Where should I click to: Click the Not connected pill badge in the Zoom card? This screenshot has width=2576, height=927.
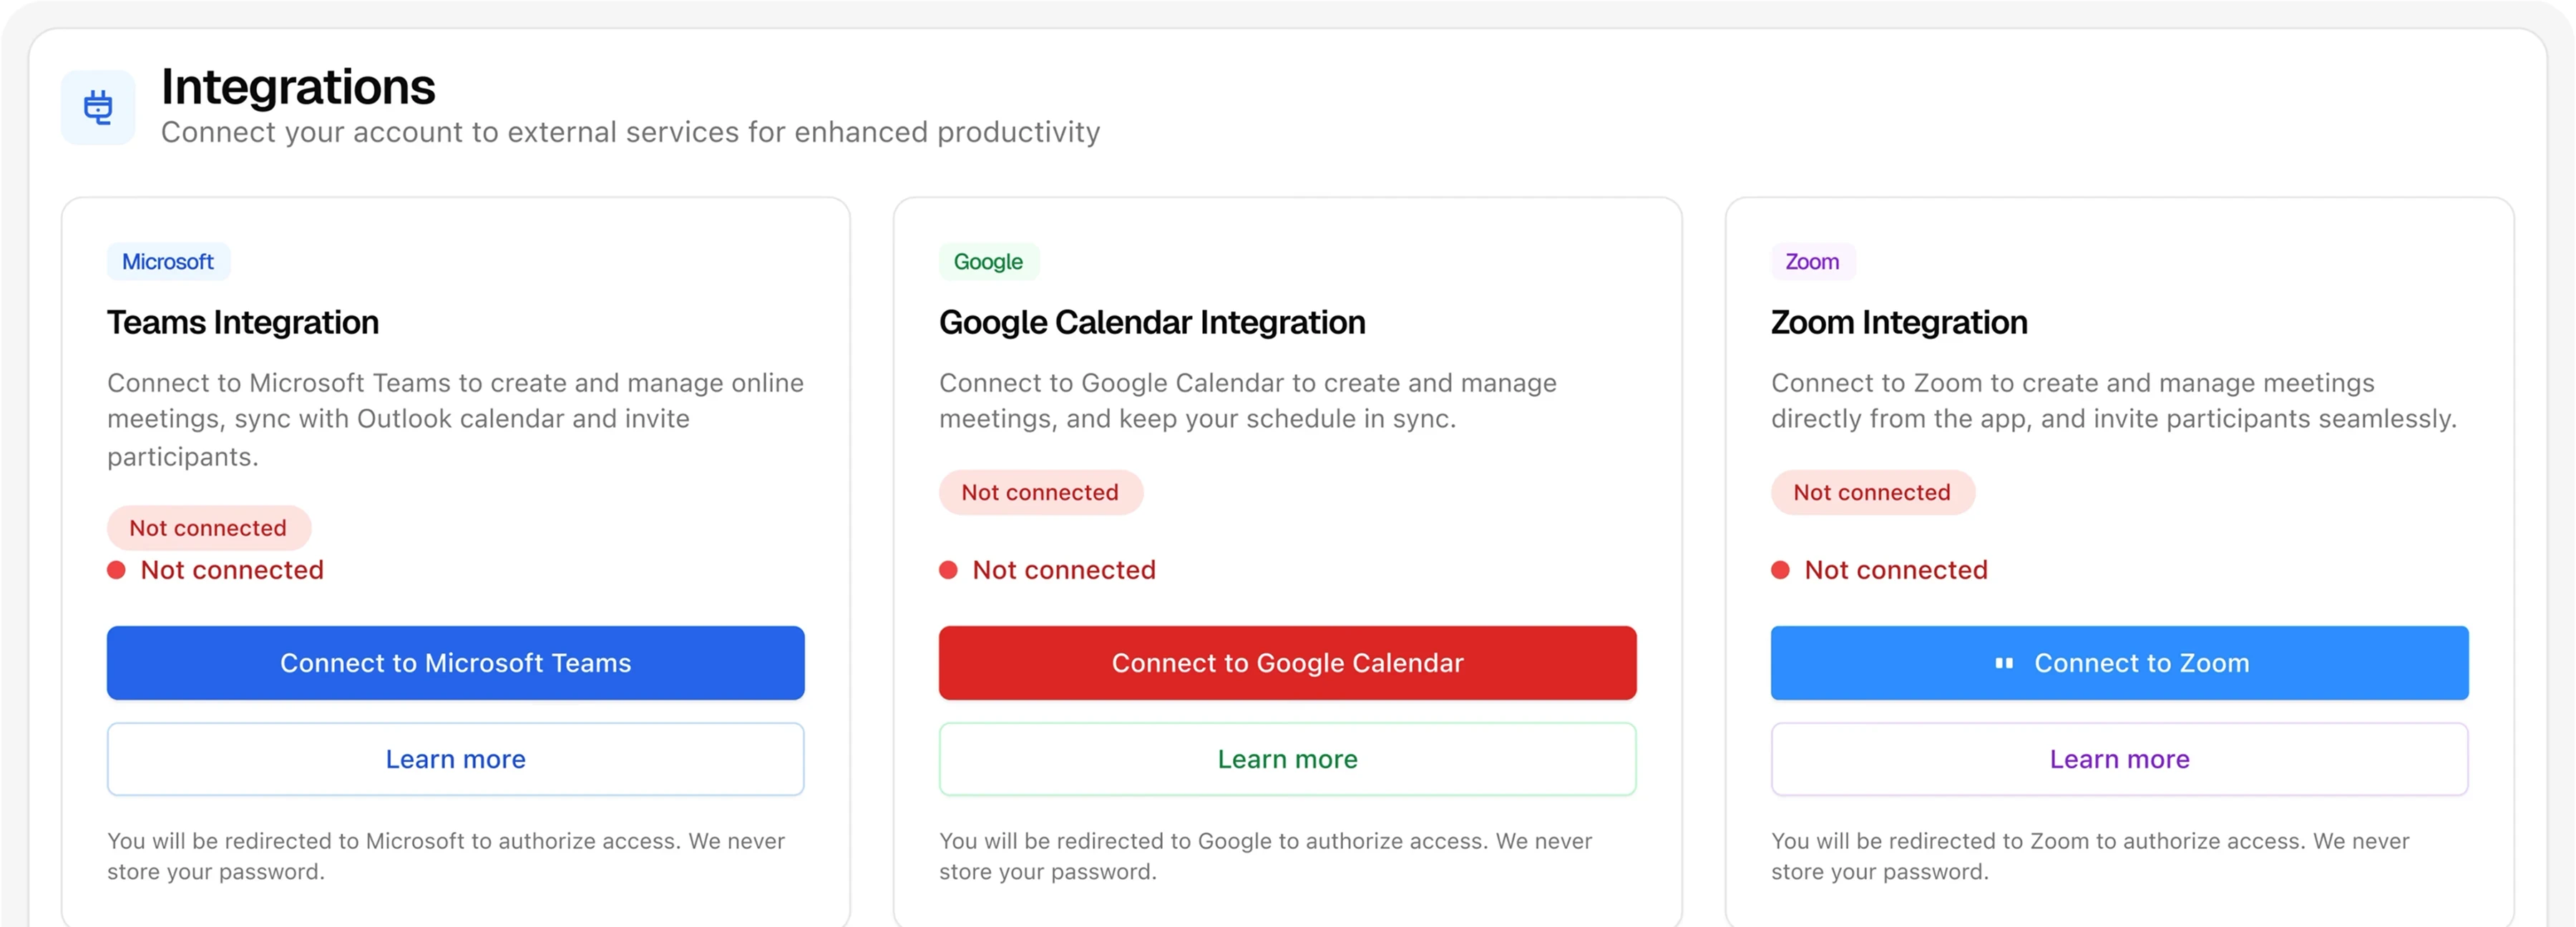pyautogui.click(x=1872, y=492)
